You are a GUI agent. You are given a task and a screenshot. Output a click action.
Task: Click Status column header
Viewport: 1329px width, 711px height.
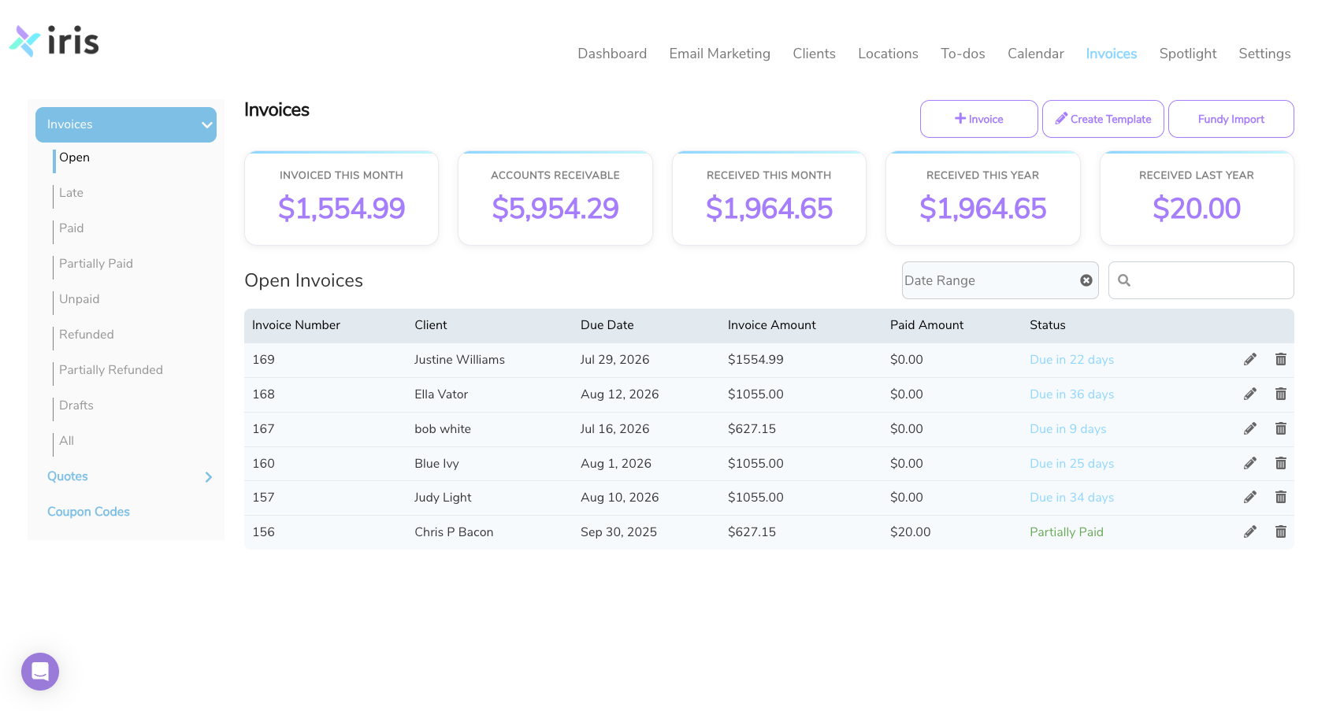pyautogui.click(x=1048, y=325)
